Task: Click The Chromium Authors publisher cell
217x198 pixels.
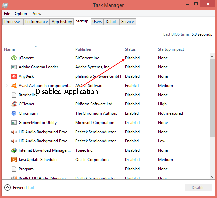Action: pos(96,113)
